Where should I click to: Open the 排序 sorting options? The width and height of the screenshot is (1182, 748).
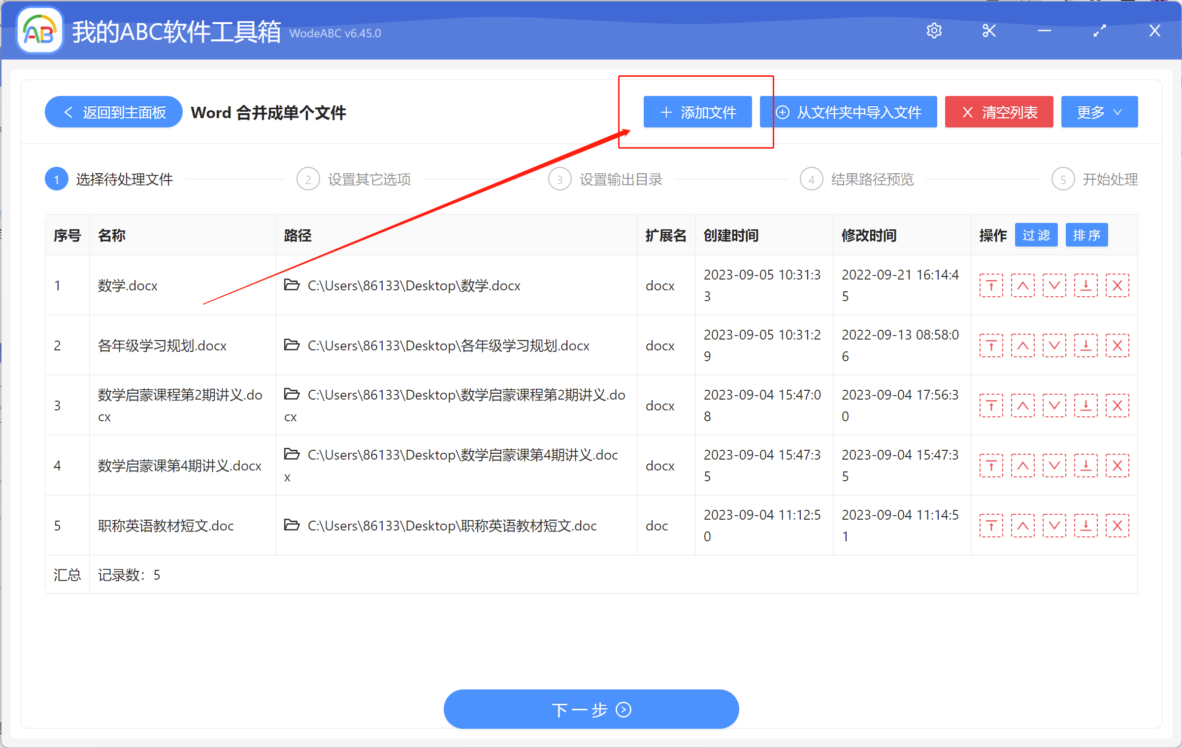click(x=1086, y=235)
